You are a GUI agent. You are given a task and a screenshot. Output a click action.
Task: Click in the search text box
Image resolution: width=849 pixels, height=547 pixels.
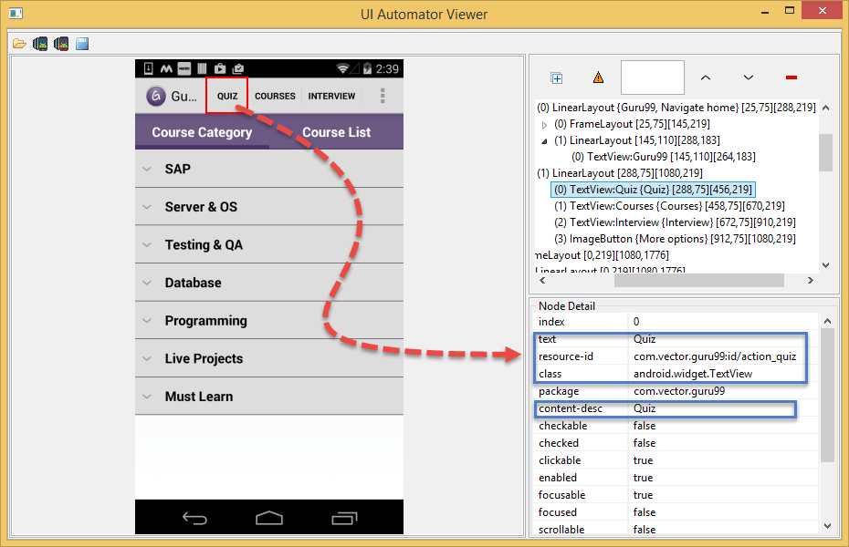652,78
